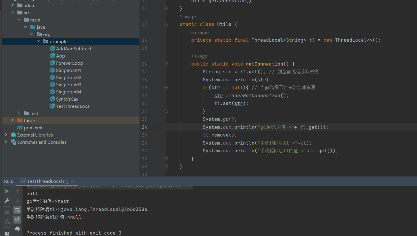Click fold end marker at line 22
The image size is (417, 236).
tap(166, 111)
